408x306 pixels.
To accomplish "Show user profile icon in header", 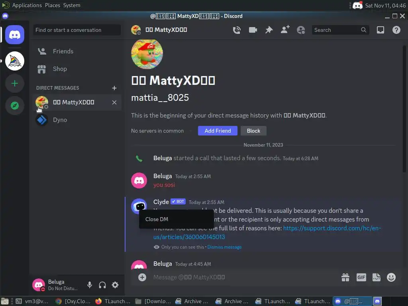I will coord(301,30).
